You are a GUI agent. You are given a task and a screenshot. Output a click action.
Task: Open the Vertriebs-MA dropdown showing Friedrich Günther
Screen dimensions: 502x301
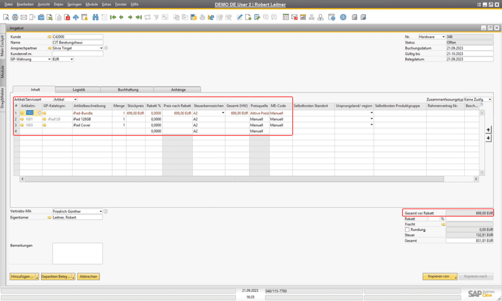[100, 211]
